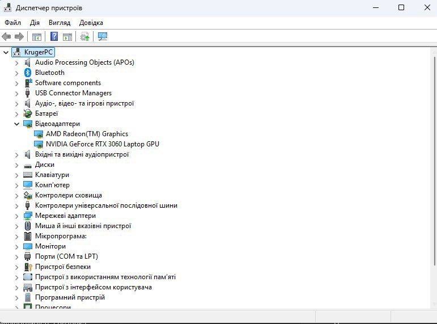Image resolution: width=437 pixels, height=324 pixels.
Task: Expand the Батареї category chevron
Action: 17,114
